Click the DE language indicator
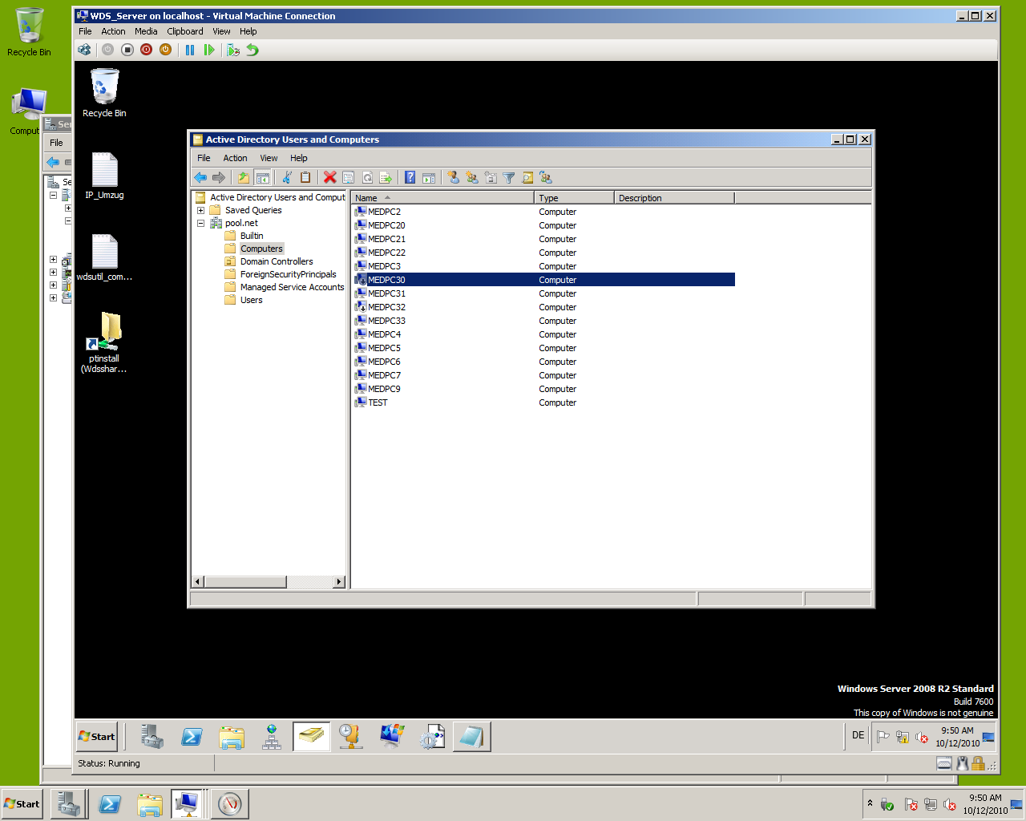 (x=858, y=735)
